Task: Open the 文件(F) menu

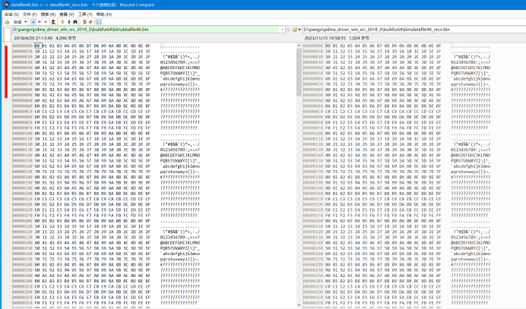Action: [28, 14]
